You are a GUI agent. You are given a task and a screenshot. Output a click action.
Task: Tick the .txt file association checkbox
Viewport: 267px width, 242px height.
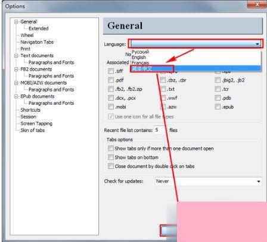(163, 89)
